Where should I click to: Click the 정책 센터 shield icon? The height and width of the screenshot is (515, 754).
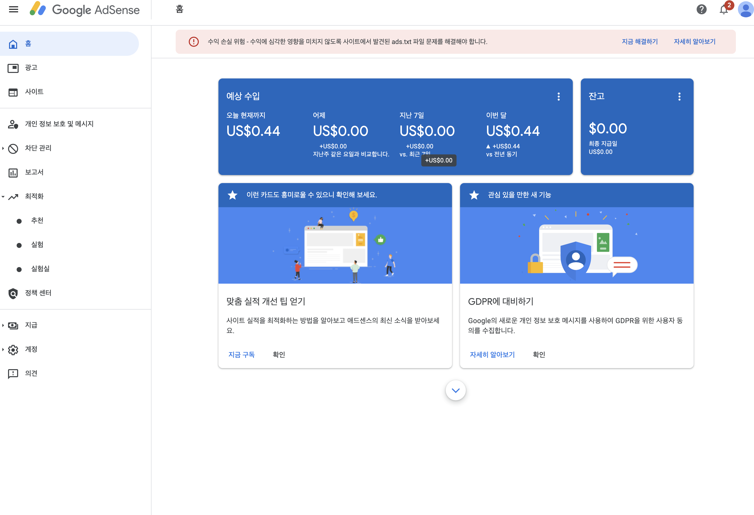pos(13,293)
